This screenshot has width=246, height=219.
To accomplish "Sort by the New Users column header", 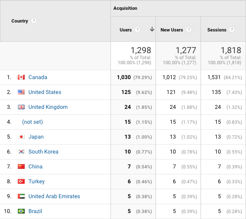I will click(172, 30).
